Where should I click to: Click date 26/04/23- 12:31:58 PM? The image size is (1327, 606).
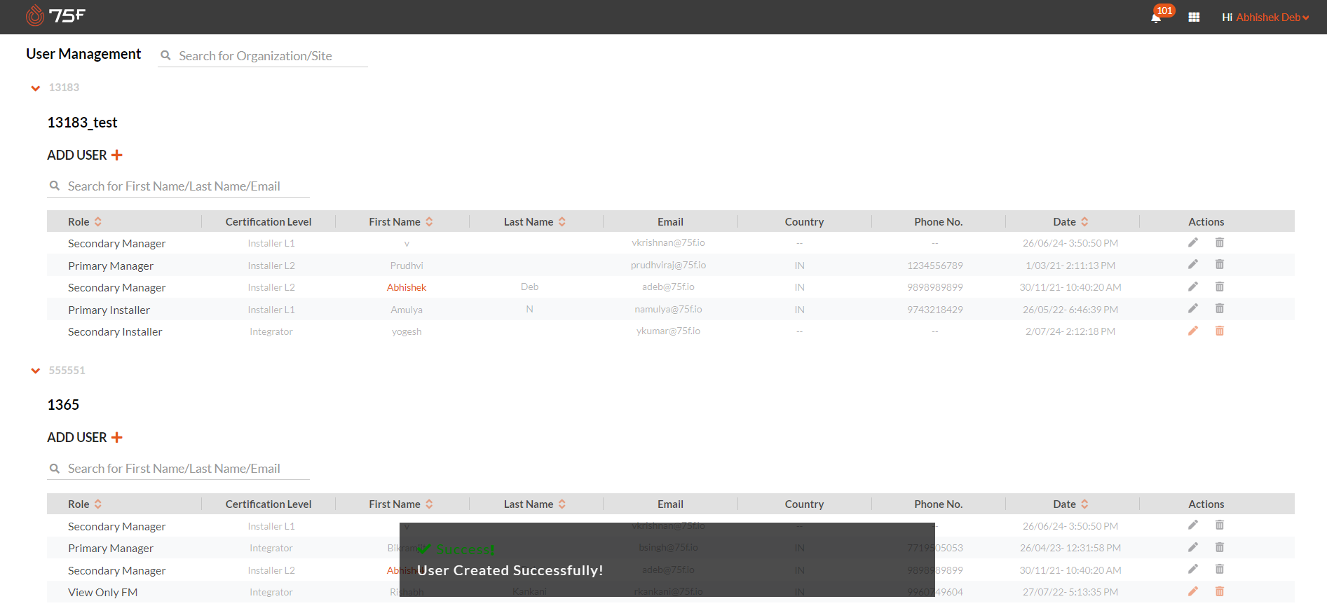(1070, 548)
